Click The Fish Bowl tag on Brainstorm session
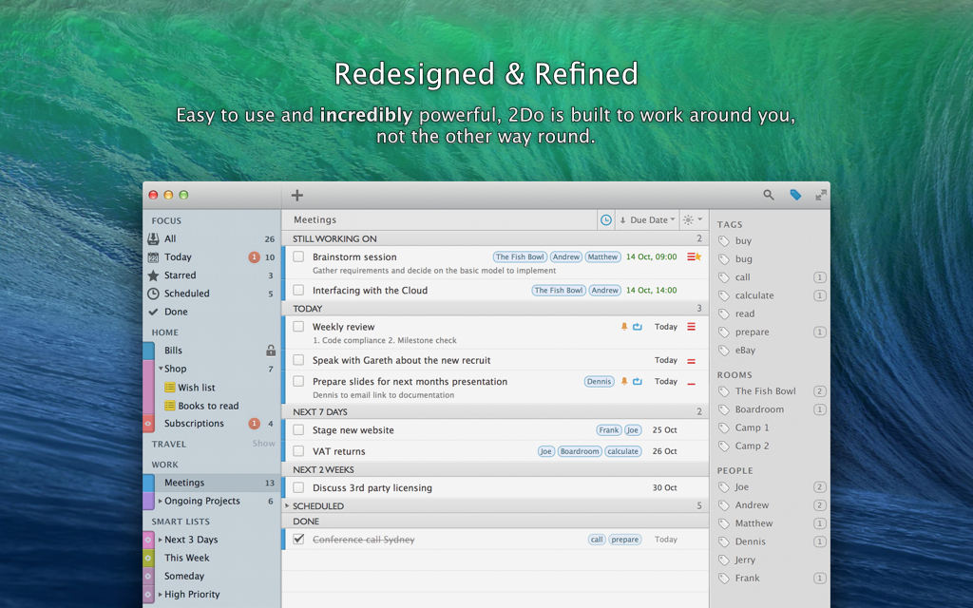973x608 pixels. (x=520, y=256)
